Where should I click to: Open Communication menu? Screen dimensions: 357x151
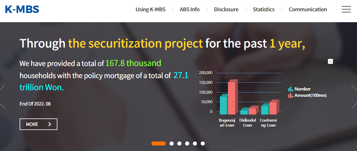pos(308,10)
